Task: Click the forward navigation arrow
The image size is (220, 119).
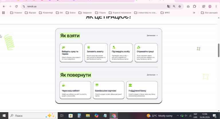Action: pyautogui.click(x=10, y=7)
